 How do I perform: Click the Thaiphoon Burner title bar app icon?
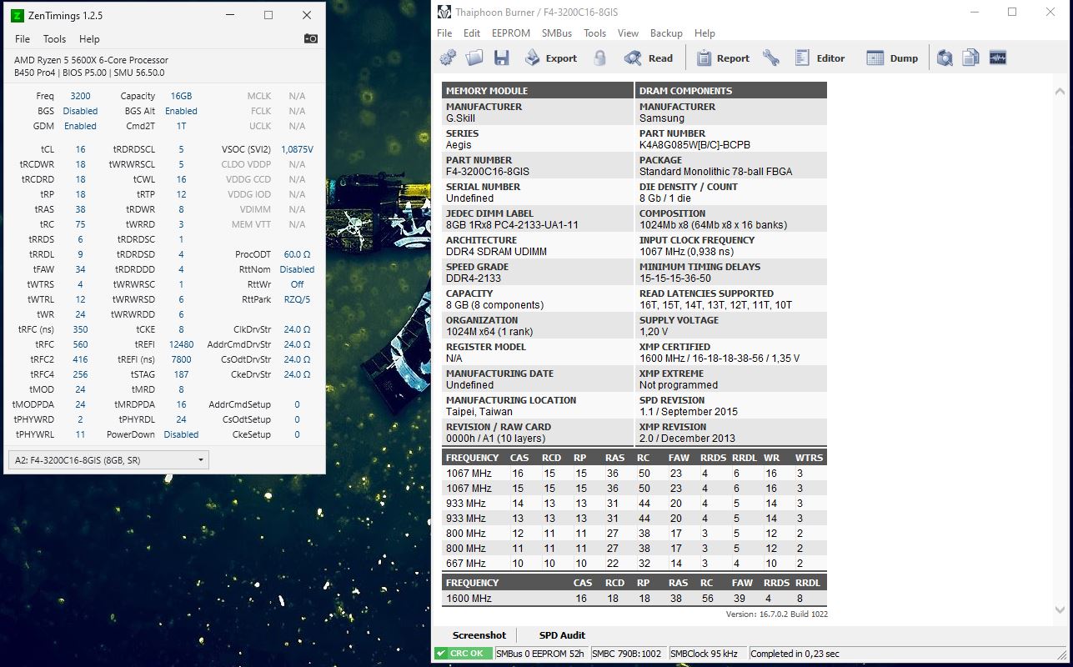[x=444, y=12]
